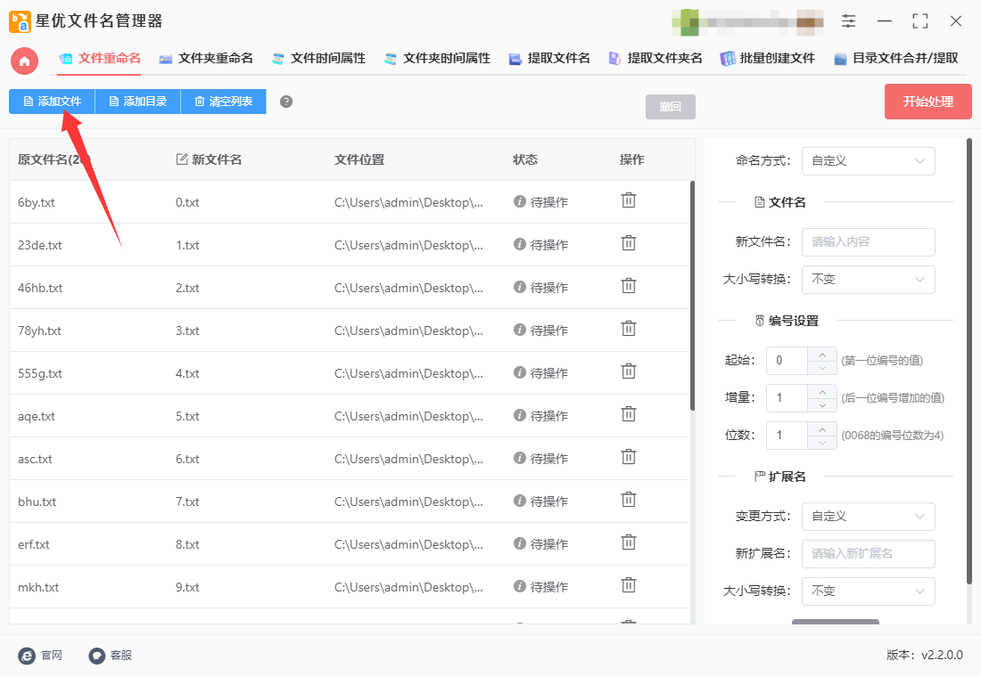The image size is (981, 677).
Task: Go to the red home icon
Action: tap(24, 61)
